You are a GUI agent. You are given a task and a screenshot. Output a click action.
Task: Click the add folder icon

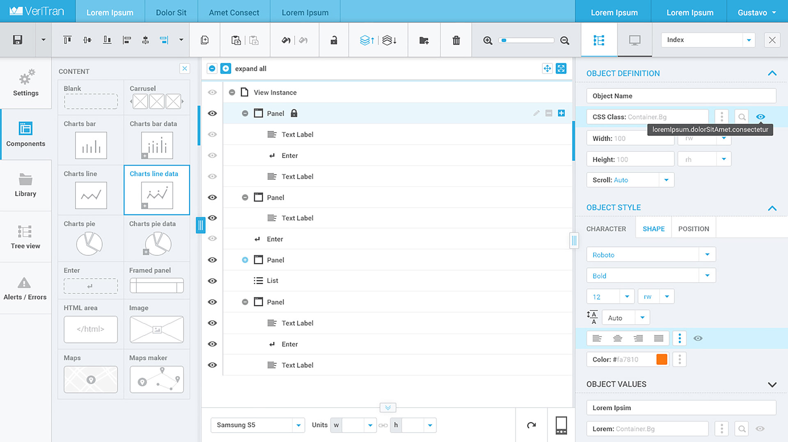[x=424, y=40]
